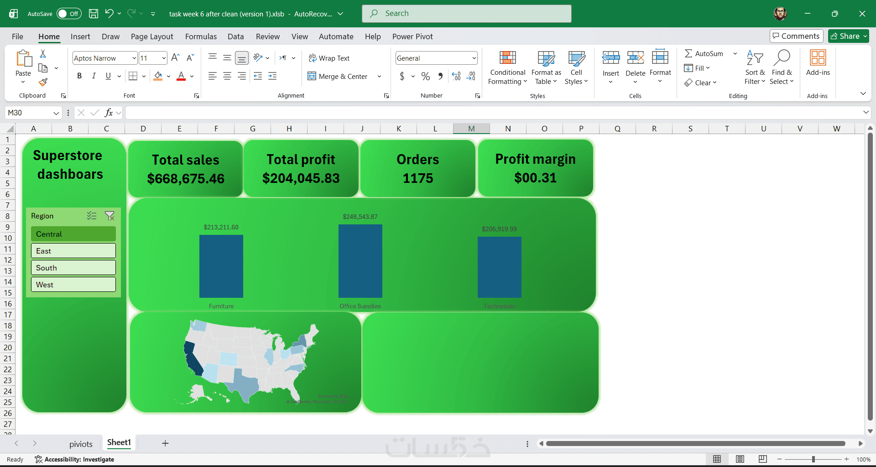Screen dimensions: 876x467
Task: Clear the Region slicer filter icon
Action: (x=110, y=216)
